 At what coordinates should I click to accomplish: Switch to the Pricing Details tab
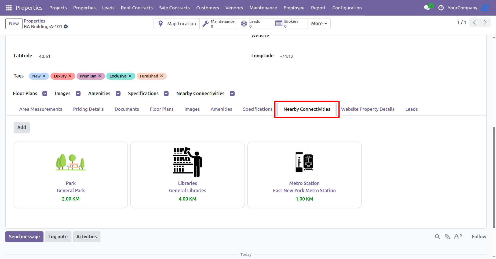pyautogui.click(x=88, y=109)
